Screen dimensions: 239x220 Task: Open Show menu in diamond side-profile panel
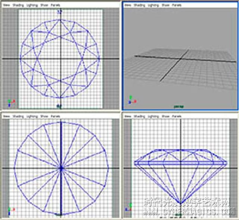click(166, 116)
